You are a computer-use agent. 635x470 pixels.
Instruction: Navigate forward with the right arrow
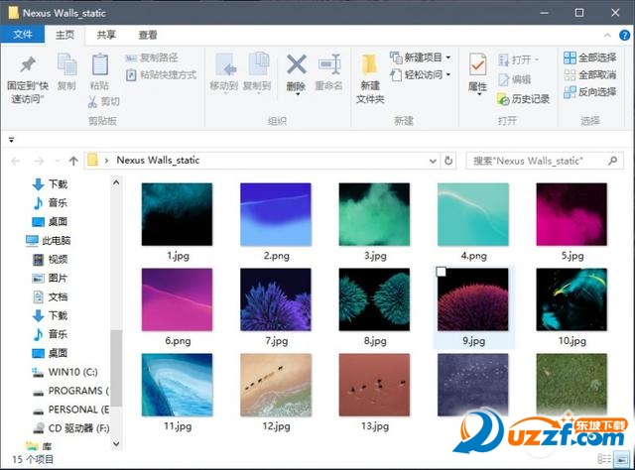tap(39, 162)
